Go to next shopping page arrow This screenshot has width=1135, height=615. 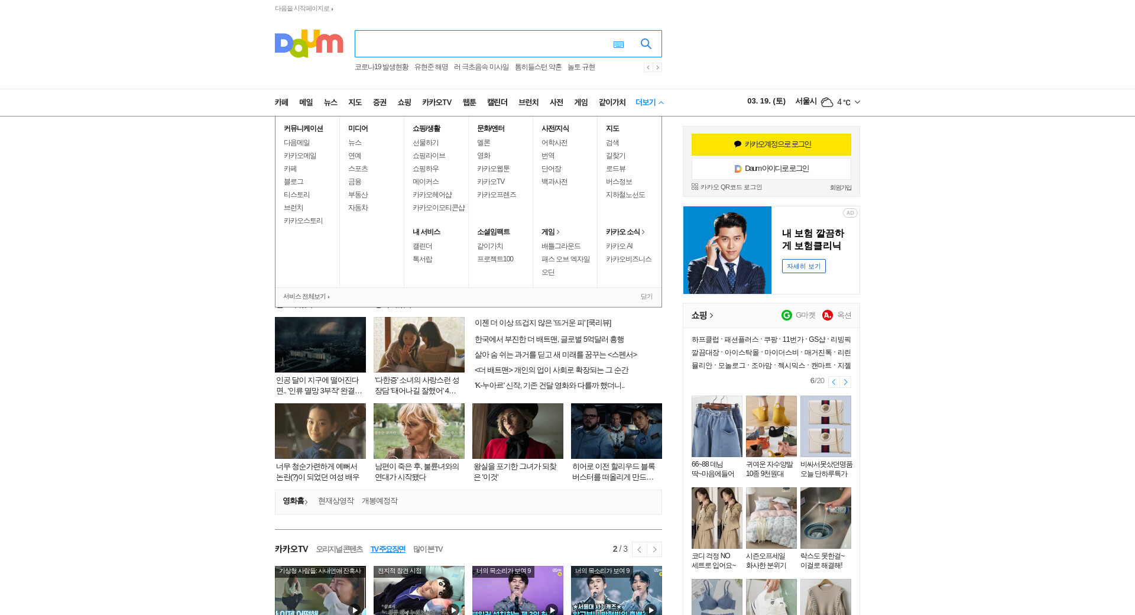845,382
